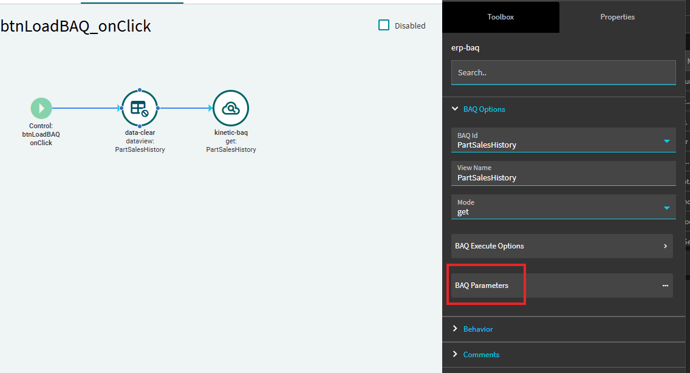The width and height of the screenshot is (690, 373).
Task: Switch to the Properties tab
Action: [x=617, y=17]
